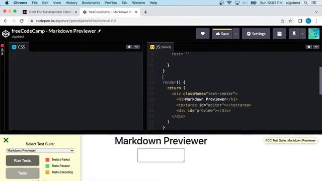Close the Front End Development tab

pos(76,12)
